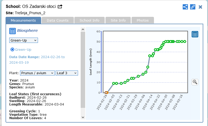The image size is (208, 126).
Task: Click the orange first data point on chart
Action: tap(106, 93)
